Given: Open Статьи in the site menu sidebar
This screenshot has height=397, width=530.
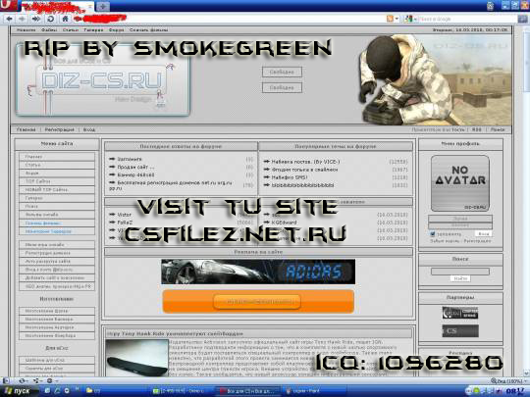Looking at the screenshot, I should coord(57,165).
